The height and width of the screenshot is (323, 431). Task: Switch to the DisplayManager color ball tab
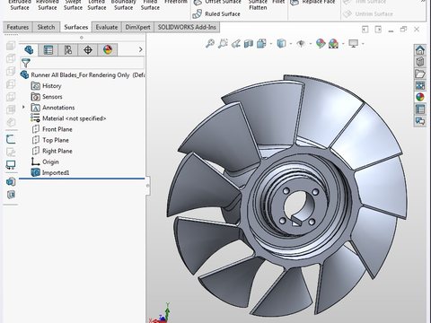tap(108, 49)
